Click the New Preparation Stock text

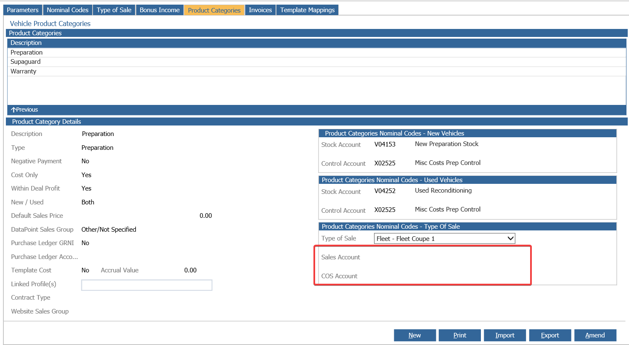click(447, 144)
